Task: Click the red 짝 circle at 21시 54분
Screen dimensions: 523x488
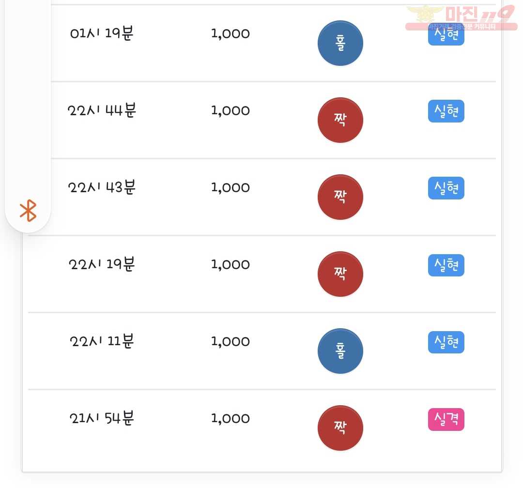Action: (340, 428)
